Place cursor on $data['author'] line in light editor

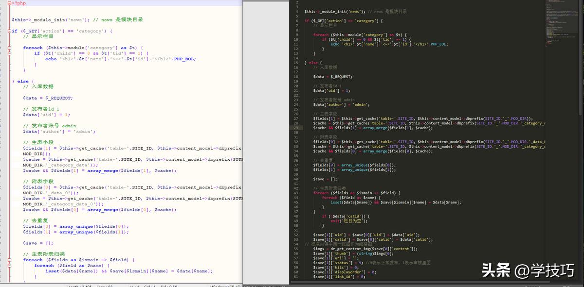tap(58, 132)
